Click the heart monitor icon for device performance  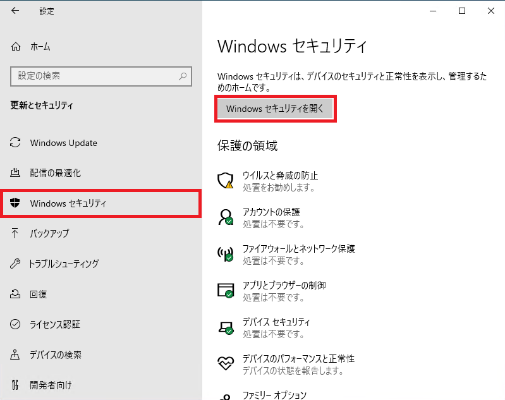pyautogui.click(x=226, y=363)
